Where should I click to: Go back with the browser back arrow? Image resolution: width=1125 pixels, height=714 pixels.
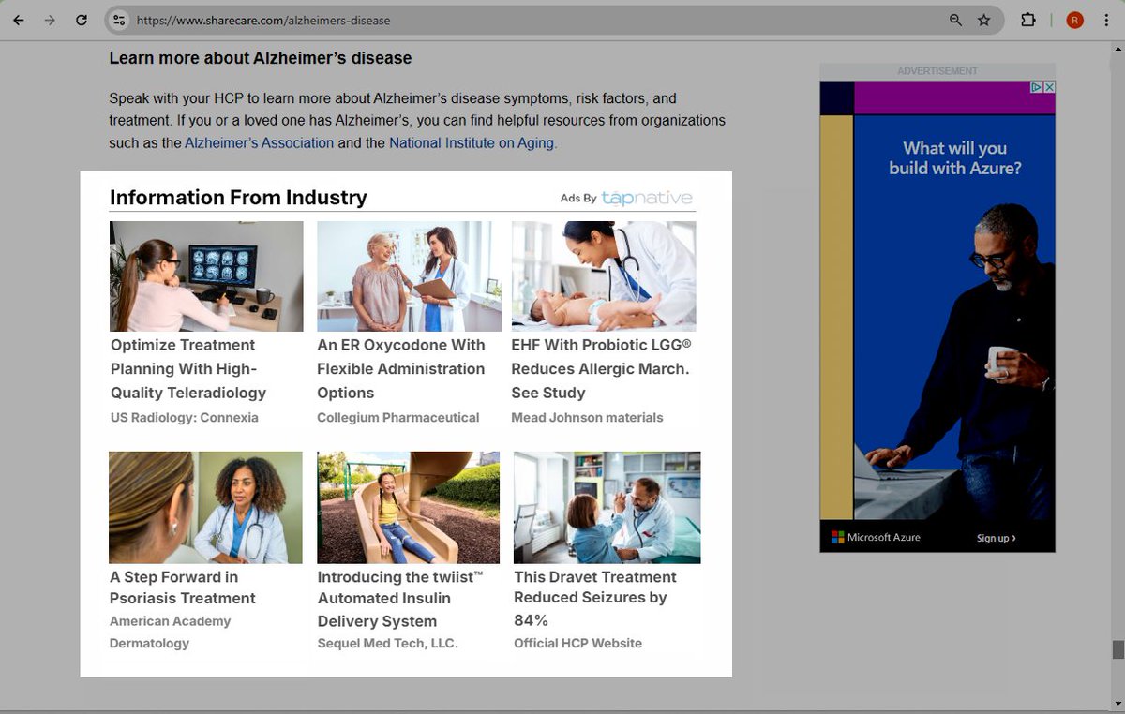19,20
